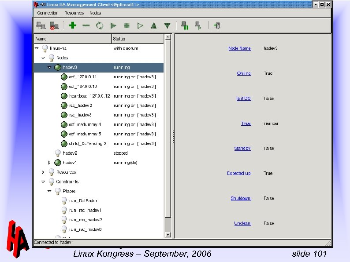Click the Unclean link label
Viewport: 350px width, 262px height.
pyautogui.click(x=243, y=223)
